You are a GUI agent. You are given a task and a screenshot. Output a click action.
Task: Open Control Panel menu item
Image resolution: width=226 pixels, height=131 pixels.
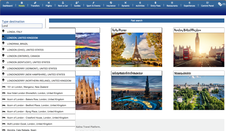click(207, 6)
